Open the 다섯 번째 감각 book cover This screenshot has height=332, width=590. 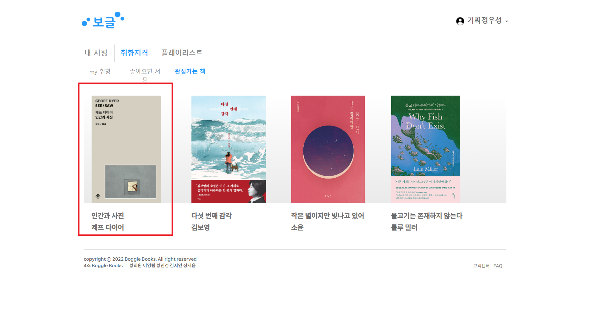pyautogui.click(x=229, y=149)
